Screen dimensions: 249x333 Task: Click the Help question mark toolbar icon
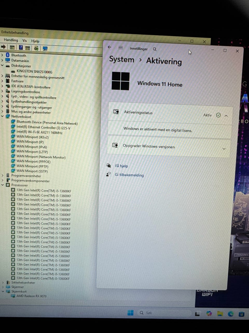pyautogui.click(x=21, y=48)
